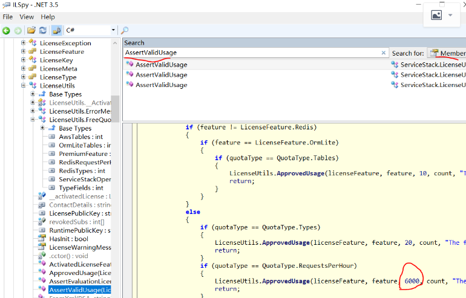Click the green Back navigation arrow
Viewport: 466px width, 298px height.
(7, 30)
